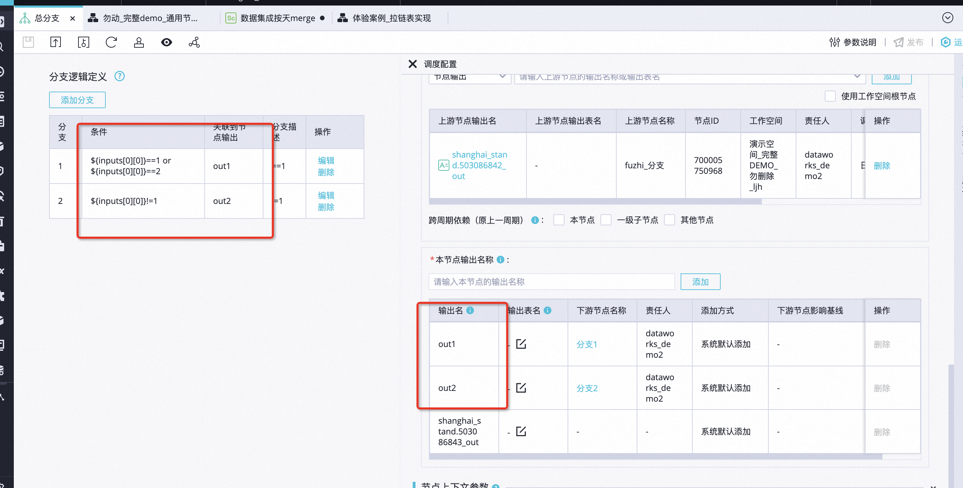Screen dimensions: 963x488
Task: Click the 发布 publish button
Action: click(908, 42)
